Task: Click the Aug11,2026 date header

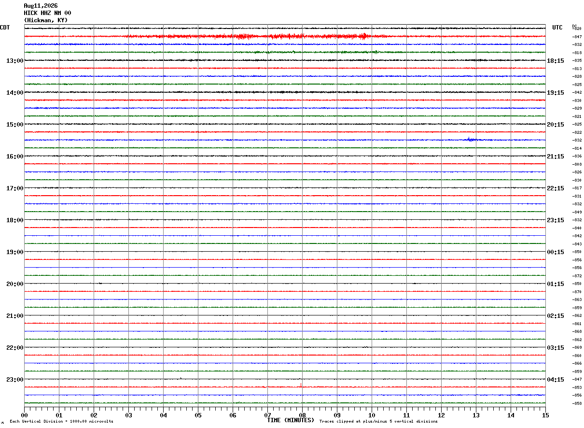Action: pos(41,6)
